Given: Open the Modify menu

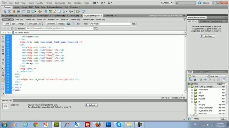Looking at the screenshot, I should [x=40, y=3].
